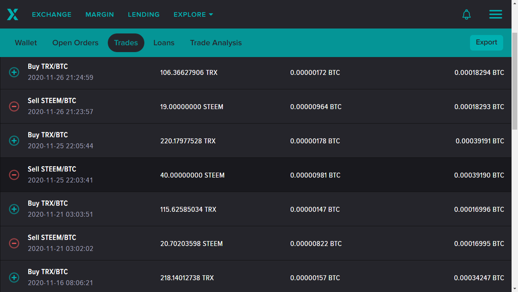Expand the Buy TRX/BTC 03:03:51 trade row
This screenshot has width=518, height=292.
[14, 209]
